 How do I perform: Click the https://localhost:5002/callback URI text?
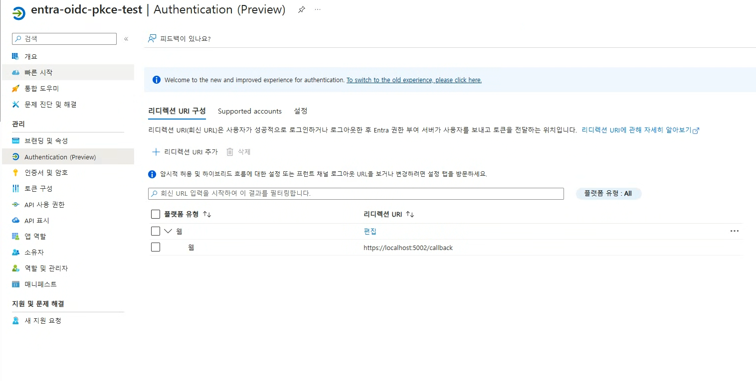408,248
